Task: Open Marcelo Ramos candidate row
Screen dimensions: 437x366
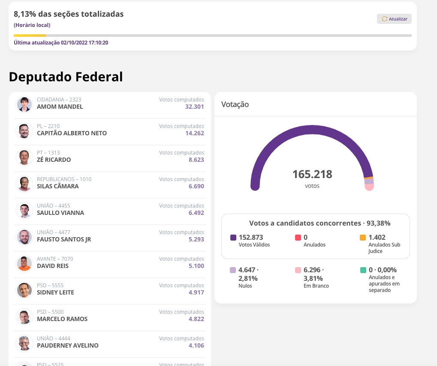Action: coord(110,316)
